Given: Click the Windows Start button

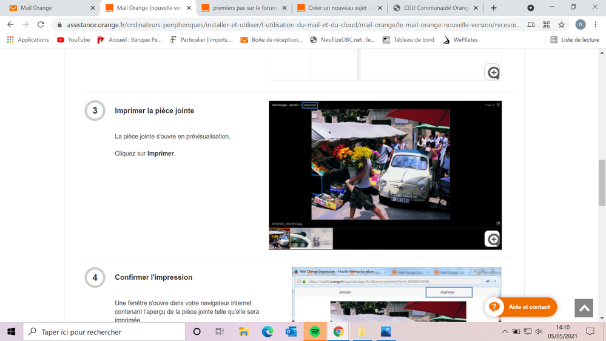Looking at the screenshot, I should 12,332.
